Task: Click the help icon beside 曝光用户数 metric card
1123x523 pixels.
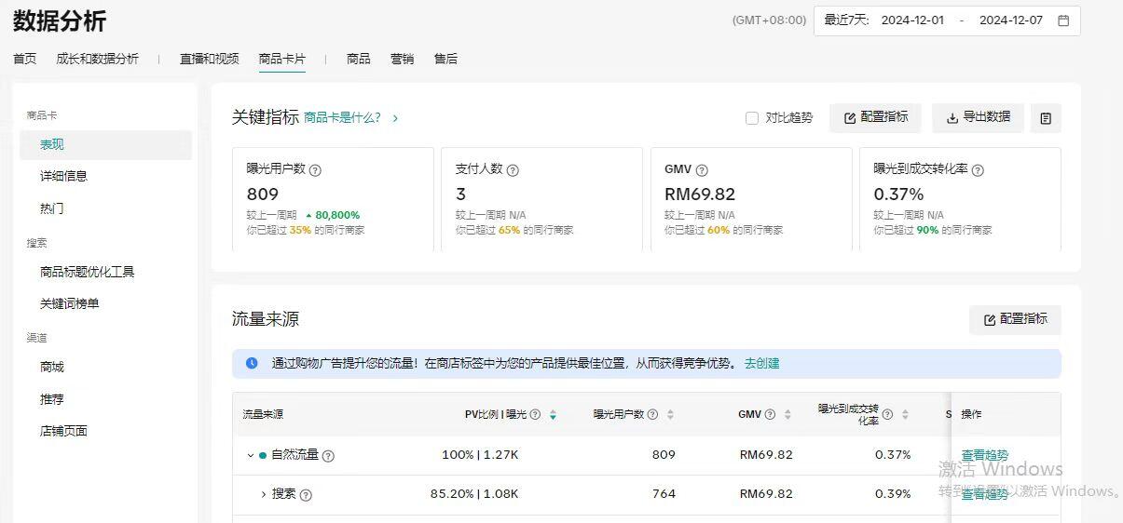Action: (315, 170)
